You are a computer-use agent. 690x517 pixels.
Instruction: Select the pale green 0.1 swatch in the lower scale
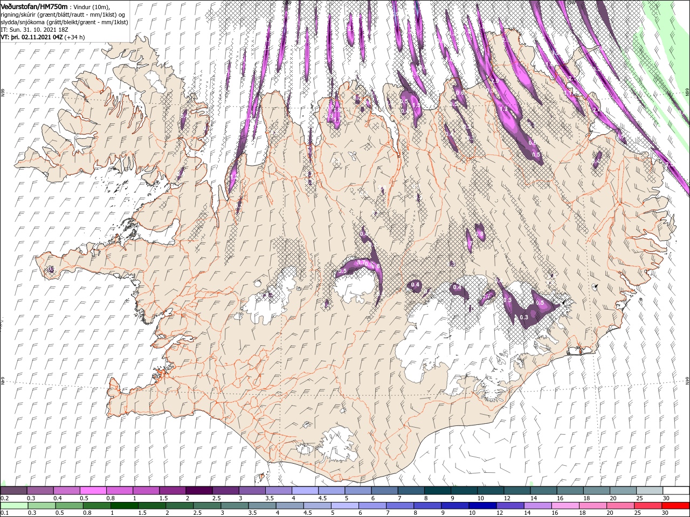(15, 506)
